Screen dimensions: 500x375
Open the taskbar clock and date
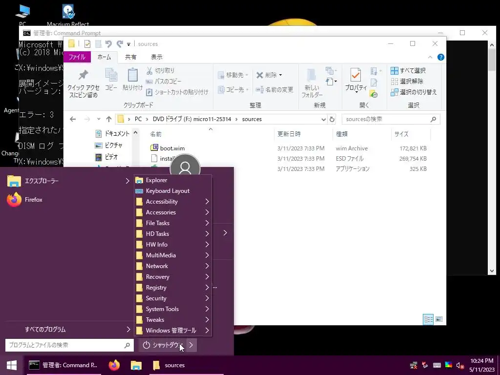(482, 365)
